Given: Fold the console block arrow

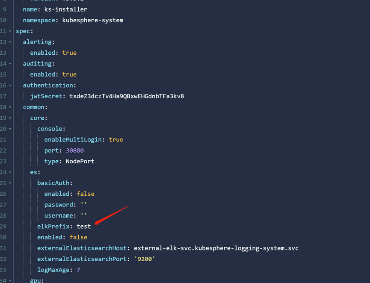Looking at the screenshot, I should 10,129.
